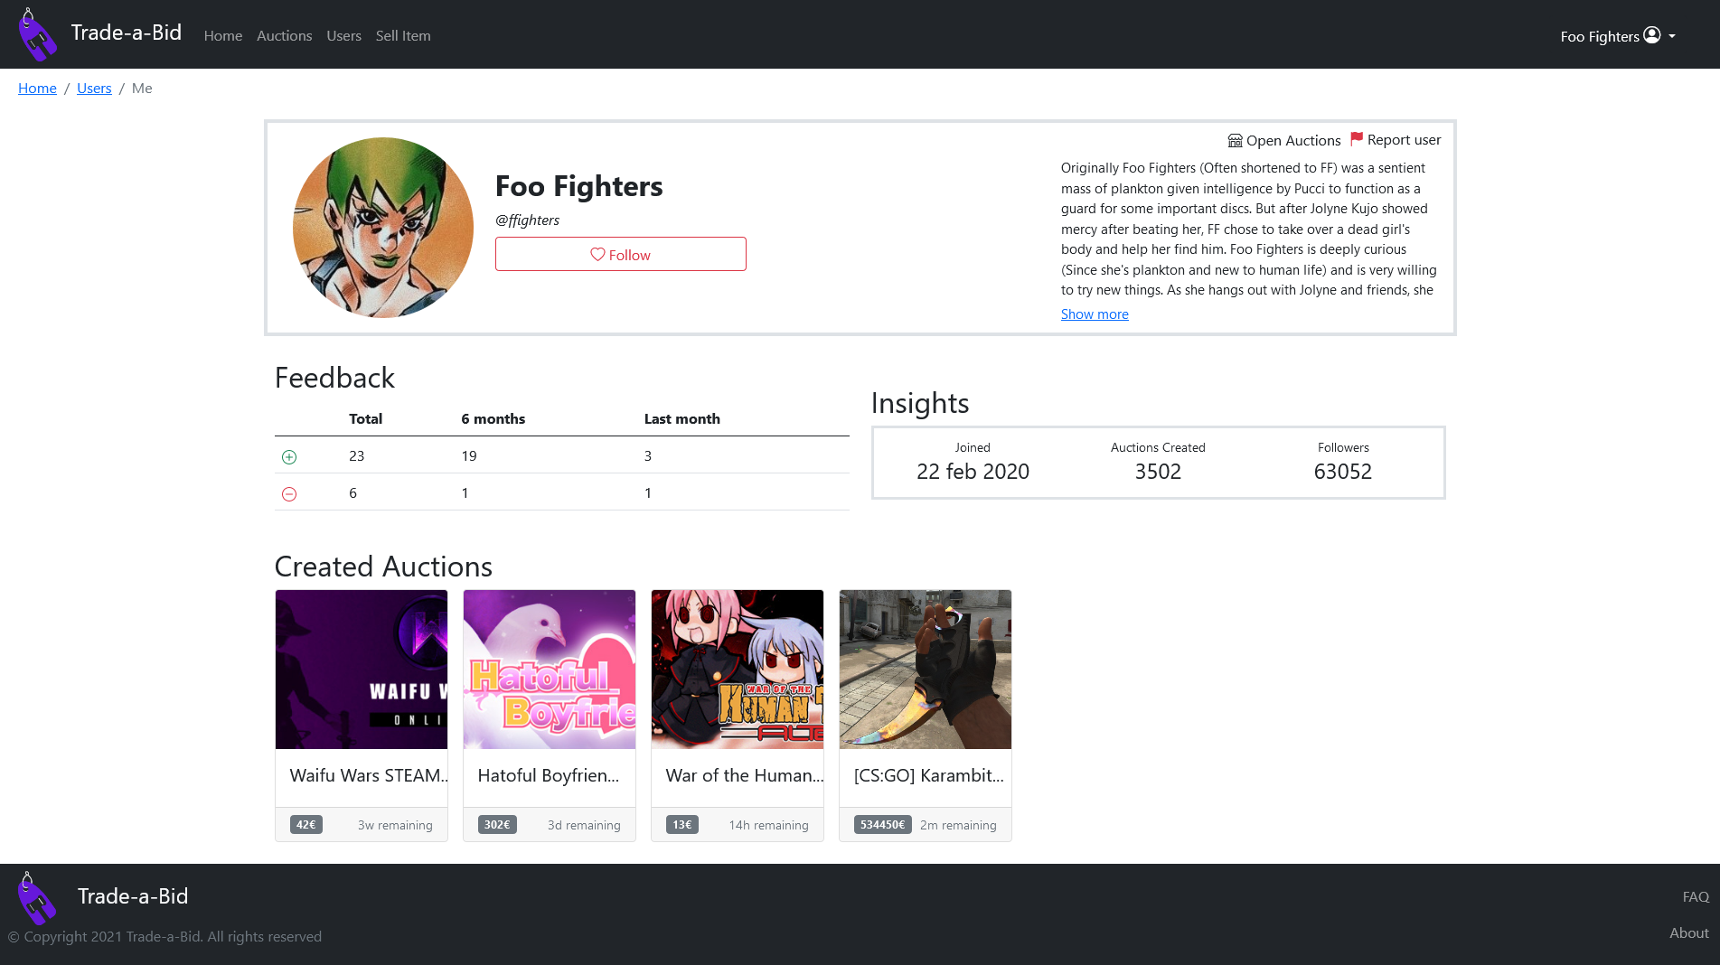Click the 42€ price badge
Image resolution: width=1720 pixels, height=965 pixels.
point(306,824)
